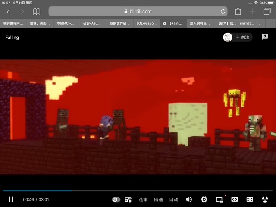Tap the video frame area
Image resolution: width=276 pixels, height=207 pixels.
pos(138,117)
